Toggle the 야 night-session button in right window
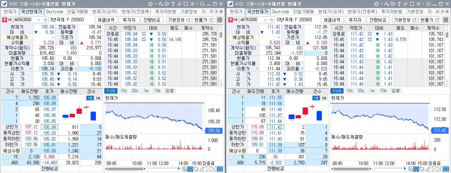Viewport: 451px width, 173px height. point(235,20)
